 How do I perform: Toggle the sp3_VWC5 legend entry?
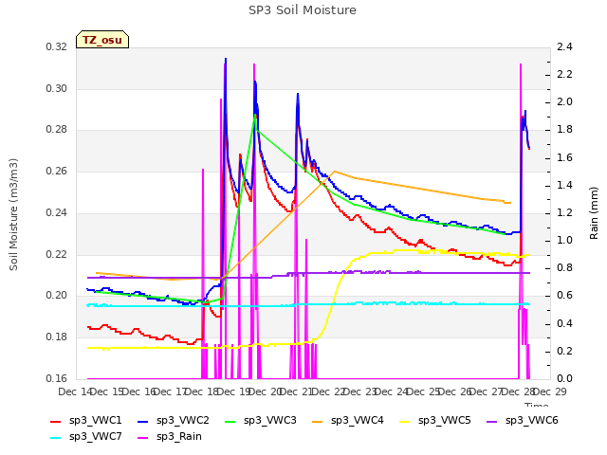click(435, 421)
